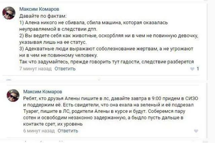The height and width of the screenshot is (143, 215).
Task: Like the second comment via heart icon
Action: (196, 131)
